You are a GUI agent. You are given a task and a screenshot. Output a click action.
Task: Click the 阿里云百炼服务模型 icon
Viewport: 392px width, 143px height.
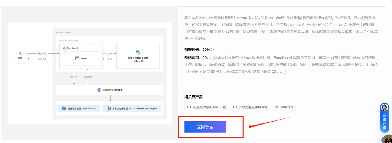(99, 90)
